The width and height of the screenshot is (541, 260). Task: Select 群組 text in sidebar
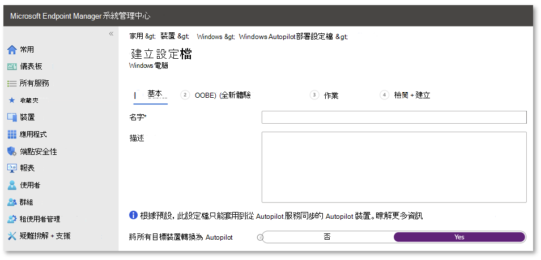click(27, 202)
